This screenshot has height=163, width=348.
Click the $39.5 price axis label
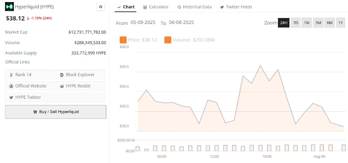(124, 67)
